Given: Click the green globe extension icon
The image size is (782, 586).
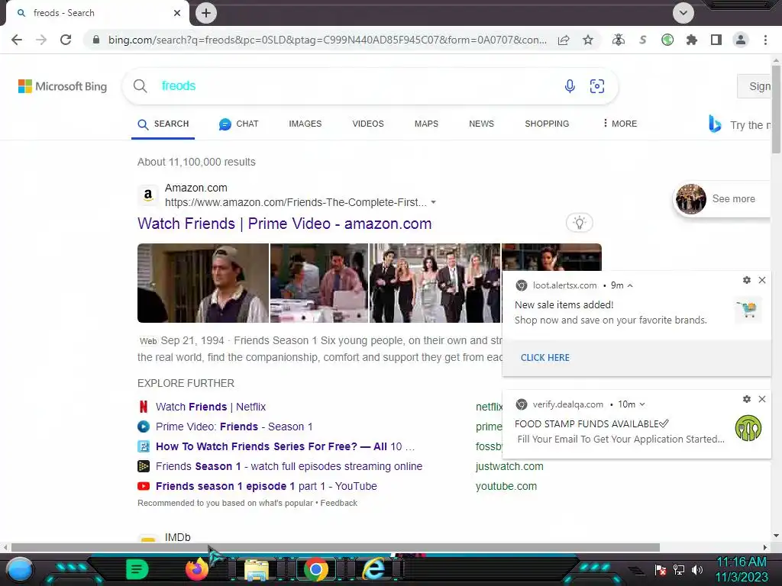Looking at the screenshot, I should pos(667,40).
